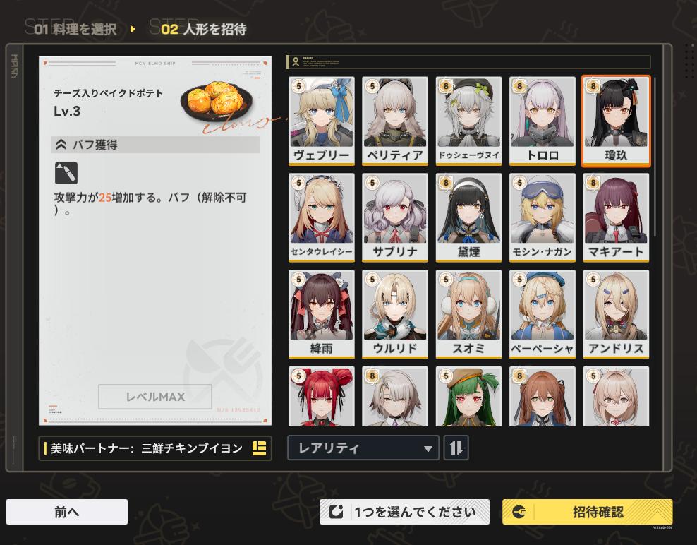Open the 美味パートナー list icon

point(259,448)
